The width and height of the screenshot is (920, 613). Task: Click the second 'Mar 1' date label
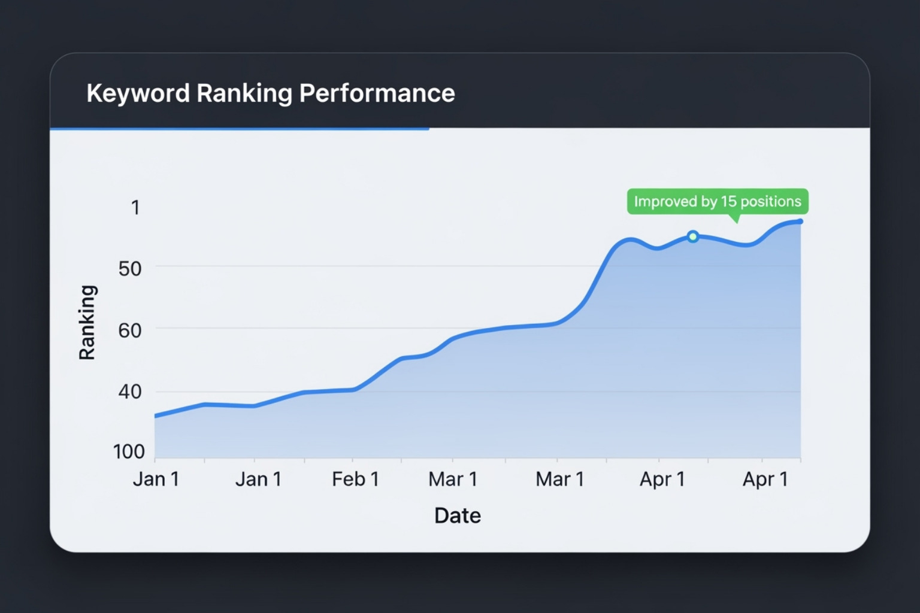pos(559,479)
